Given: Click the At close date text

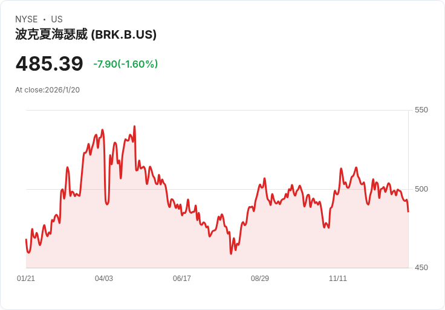Looking at the screenshot, I should click(48, 90).
